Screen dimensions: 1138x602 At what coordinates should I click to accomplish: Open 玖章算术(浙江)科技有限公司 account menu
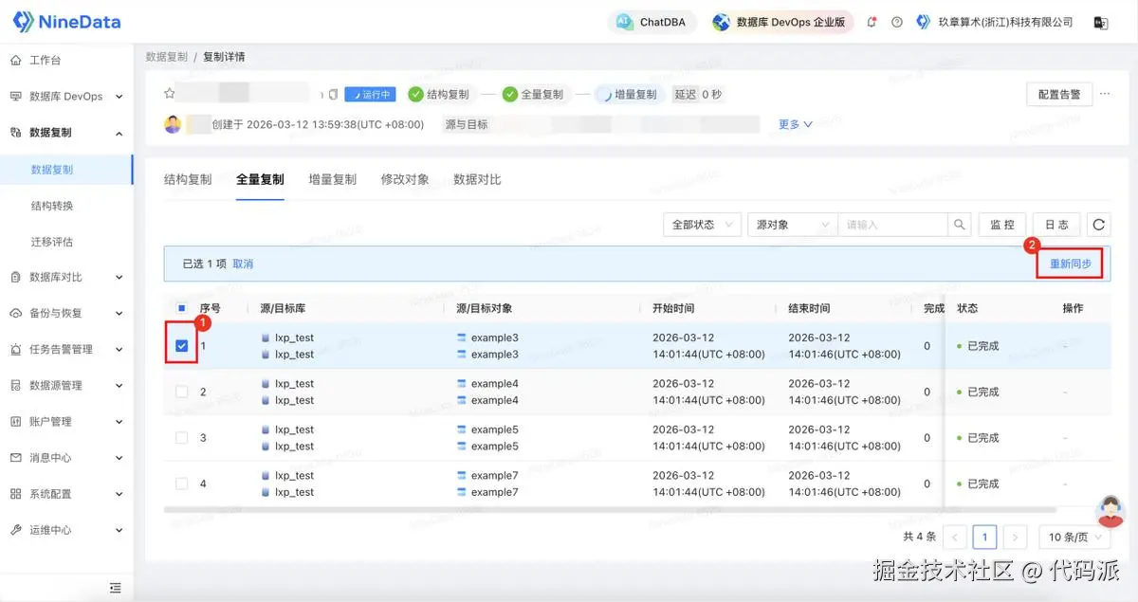tap(995, 22)
